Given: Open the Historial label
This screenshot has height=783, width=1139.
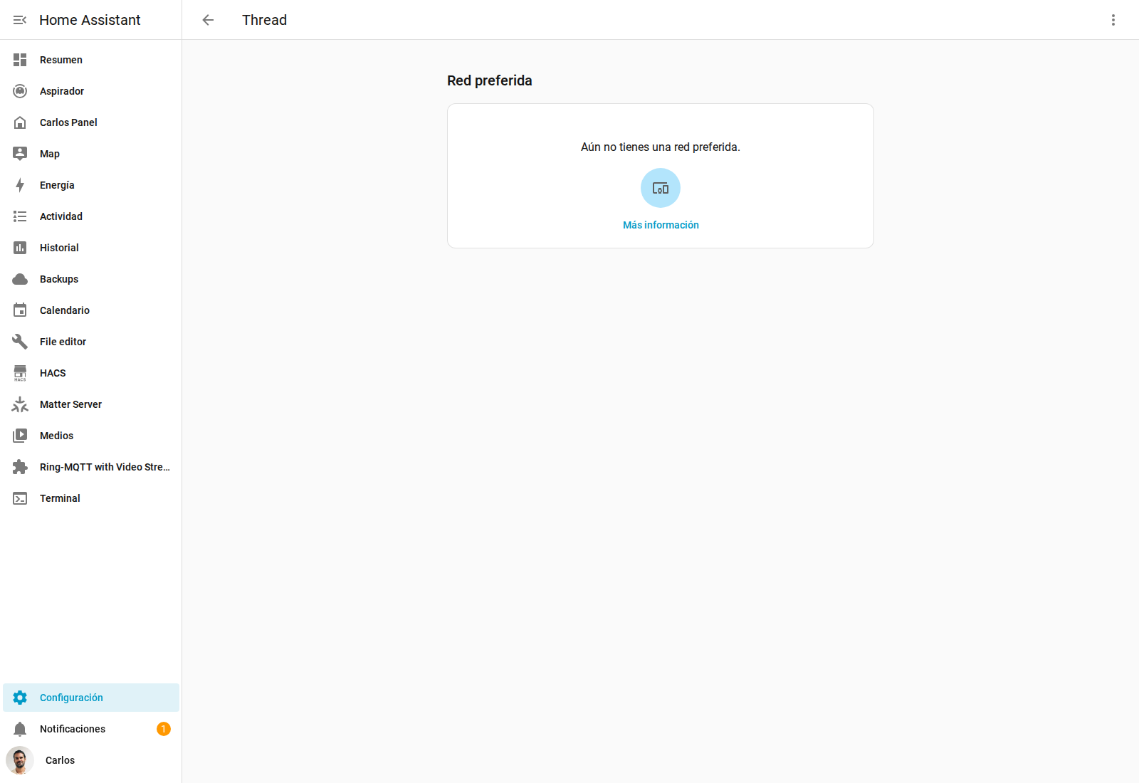Looking at the screenshot, I should tap(59, 248).
